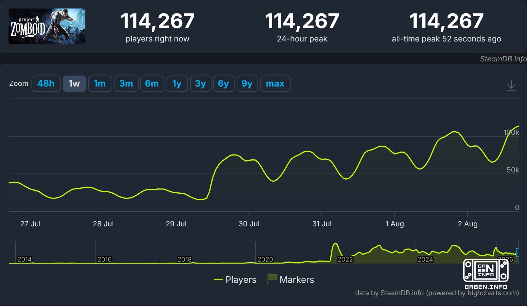This screenshot has width=527, height=306.
Task: Click 2014 in the navigator timeline
Action: (25, 259)
